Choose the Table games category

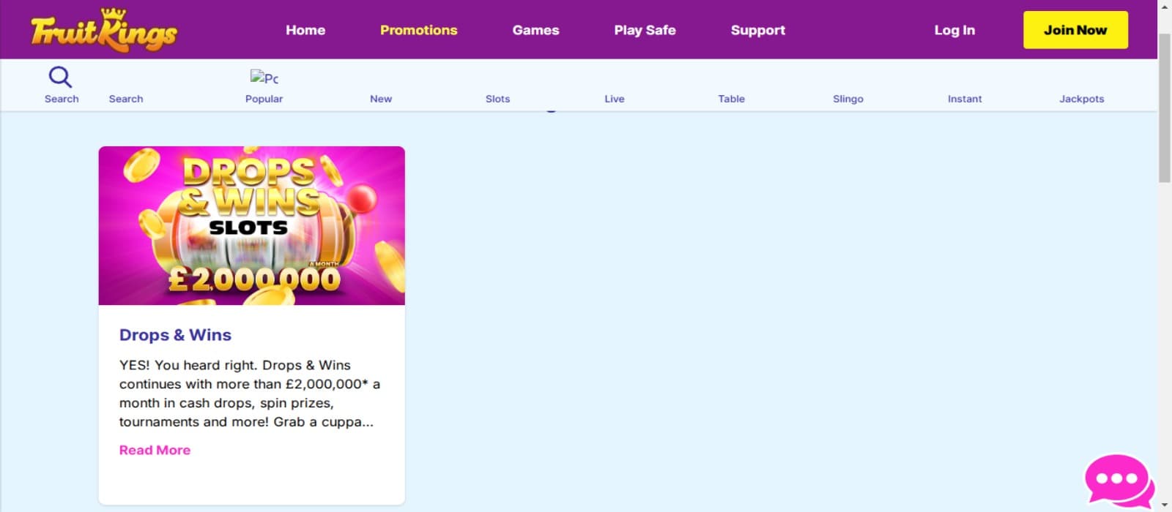731,98
